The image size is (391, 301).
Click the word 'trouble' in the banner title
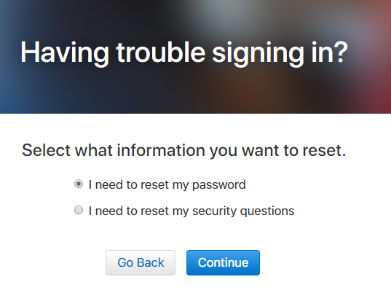tap(161, 52)
